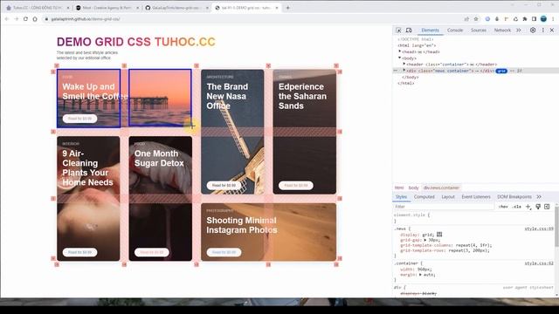559x314 pixels.
Task: Expand the div news container node
Action: click(x=404, y=71)
